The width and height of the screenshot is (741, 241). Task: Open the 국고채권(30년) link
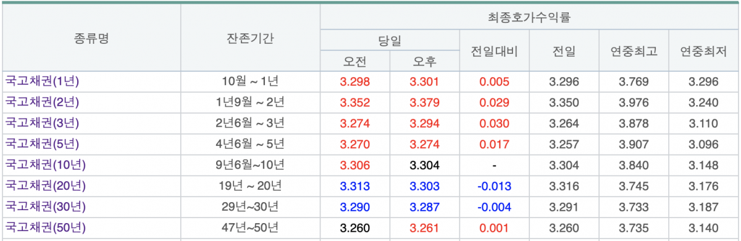[46, 207]
